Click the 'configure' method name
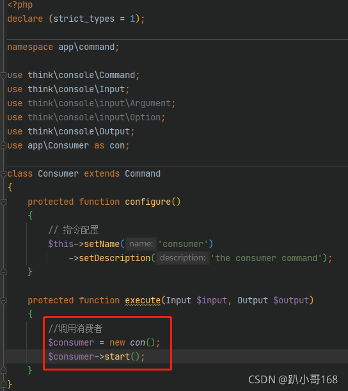Image resolution: width=348 pixels, height=391 pixels. 148,202
